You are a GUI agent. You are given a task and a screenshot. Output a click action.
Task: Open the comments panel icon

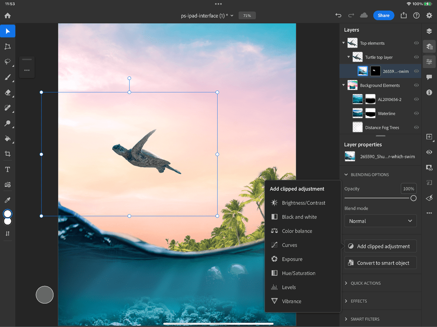coord(429,77)
